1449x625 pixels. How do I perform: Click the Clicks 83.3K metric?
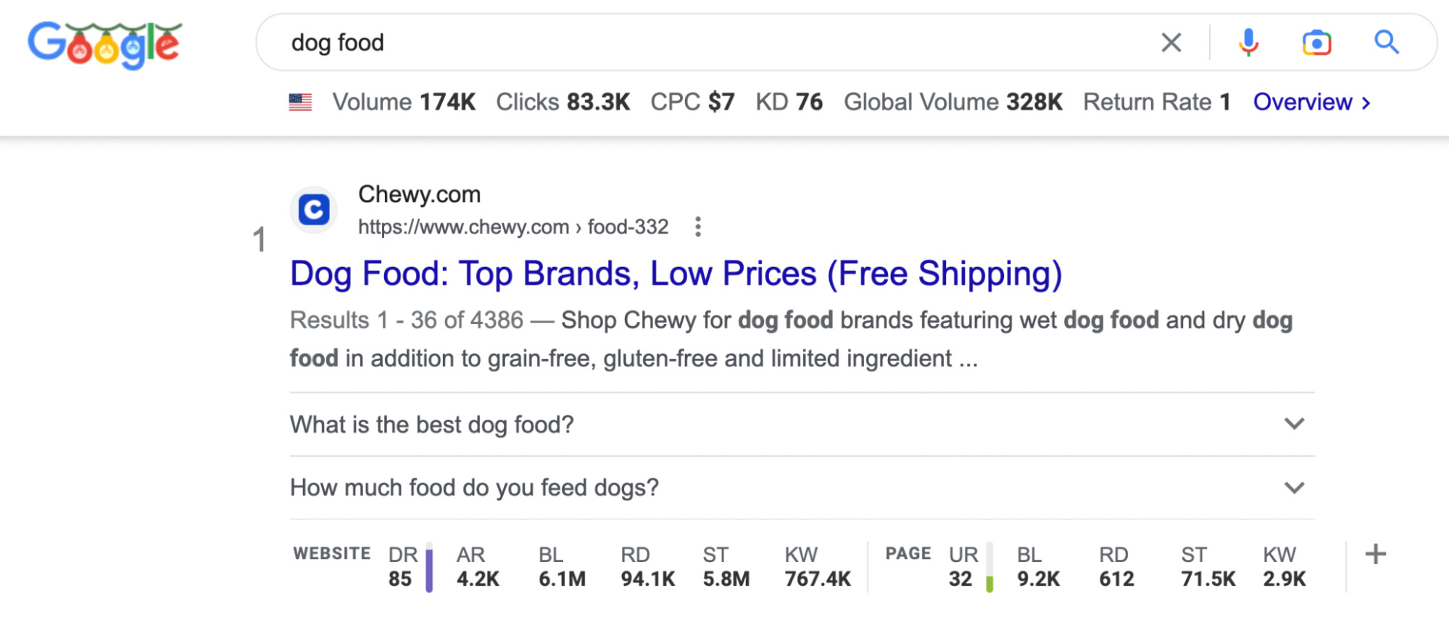(562, 102)
